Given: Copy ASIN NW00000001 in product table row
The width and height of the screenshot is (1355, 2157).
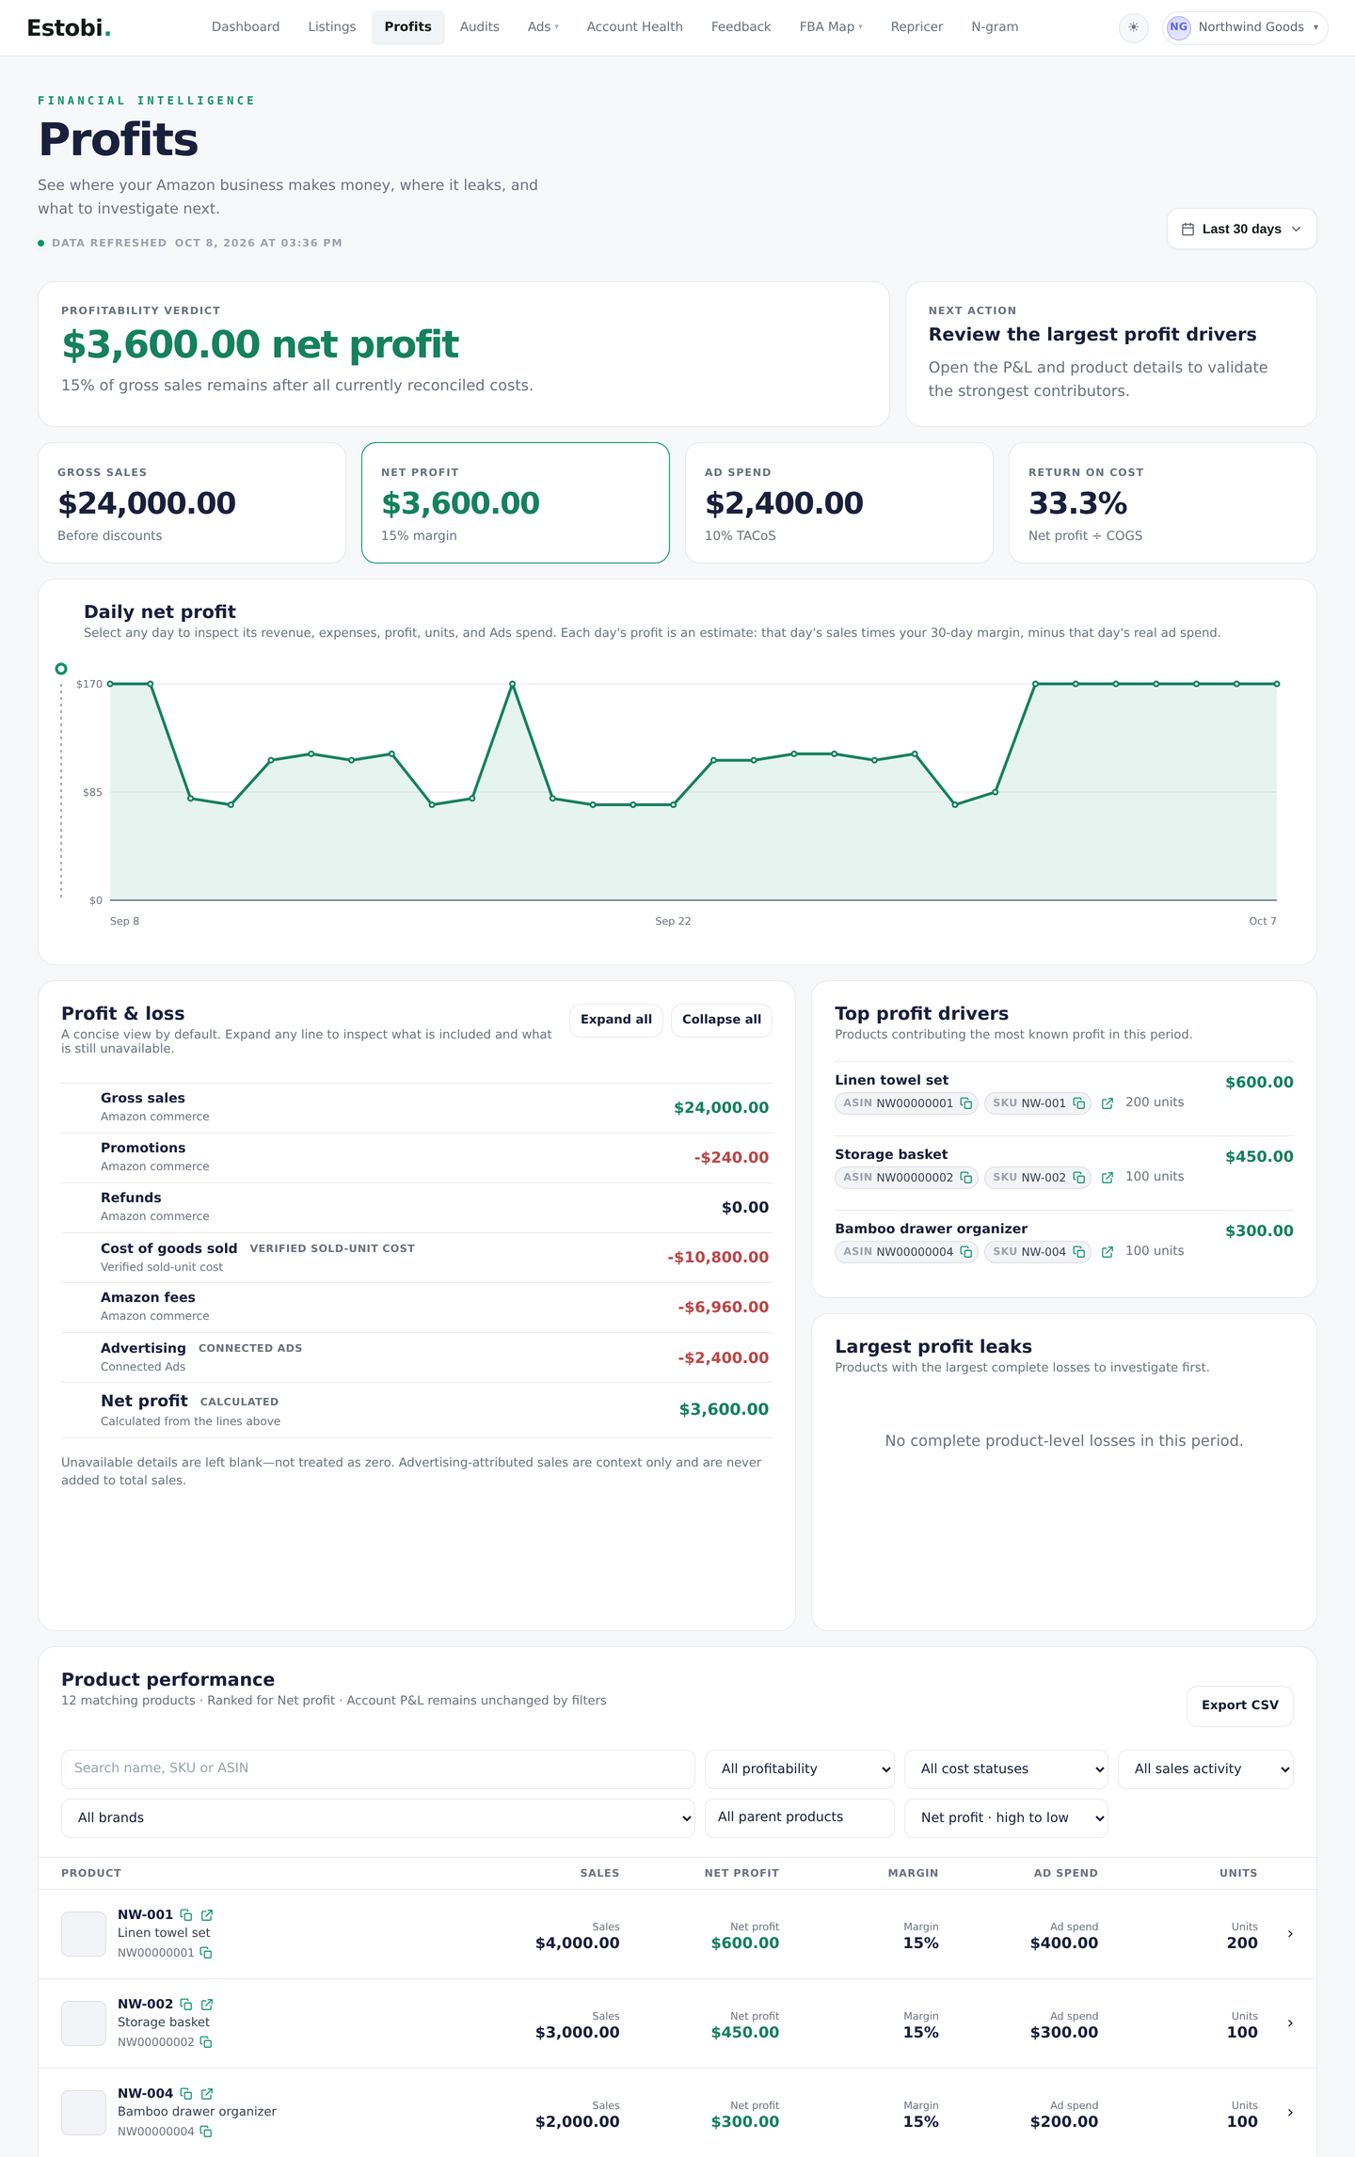Looking at the screenshot, I should [x=206, y=1953].
